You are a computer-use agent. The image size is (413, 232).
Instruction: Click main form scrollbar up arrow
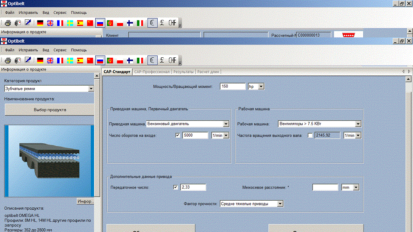coord(408,79)
